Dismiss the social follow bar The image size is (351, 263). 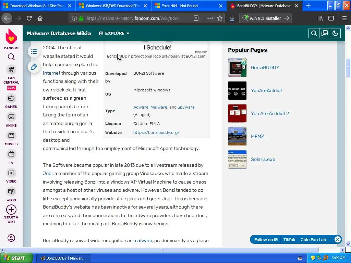tap(337, 239)
